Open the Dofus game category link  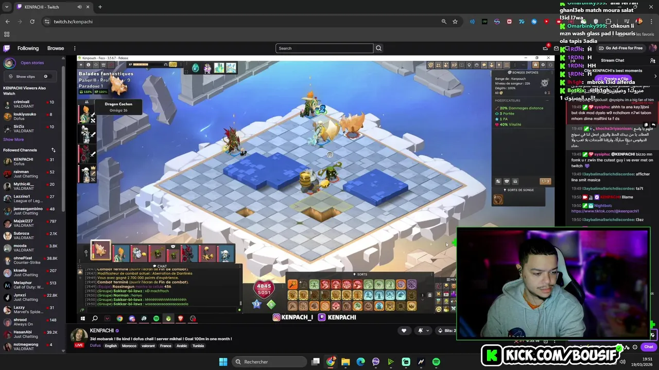[95, 346]
